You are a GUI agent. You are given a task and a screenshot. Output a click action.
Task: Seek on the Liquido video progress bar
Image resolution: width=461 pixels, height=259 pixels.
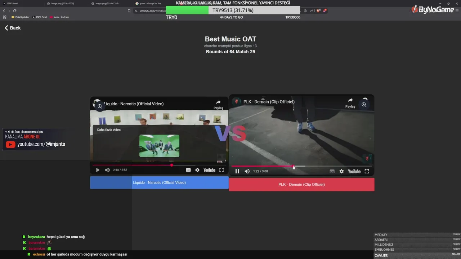(159, 165)
